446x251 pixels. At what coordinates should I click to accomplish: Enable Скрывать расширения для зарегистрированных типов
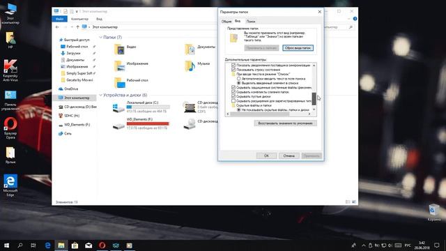point(233,100)
